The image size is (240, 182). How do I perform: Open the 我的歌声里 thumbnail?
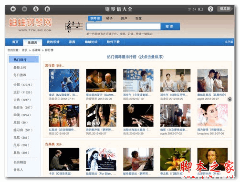101,115
